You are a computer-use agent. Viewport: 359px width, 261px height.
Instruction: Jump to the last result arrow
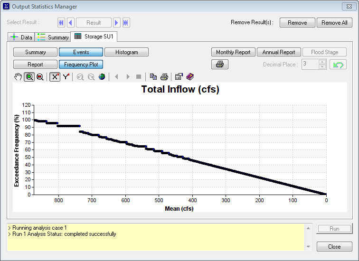[126, 23]
